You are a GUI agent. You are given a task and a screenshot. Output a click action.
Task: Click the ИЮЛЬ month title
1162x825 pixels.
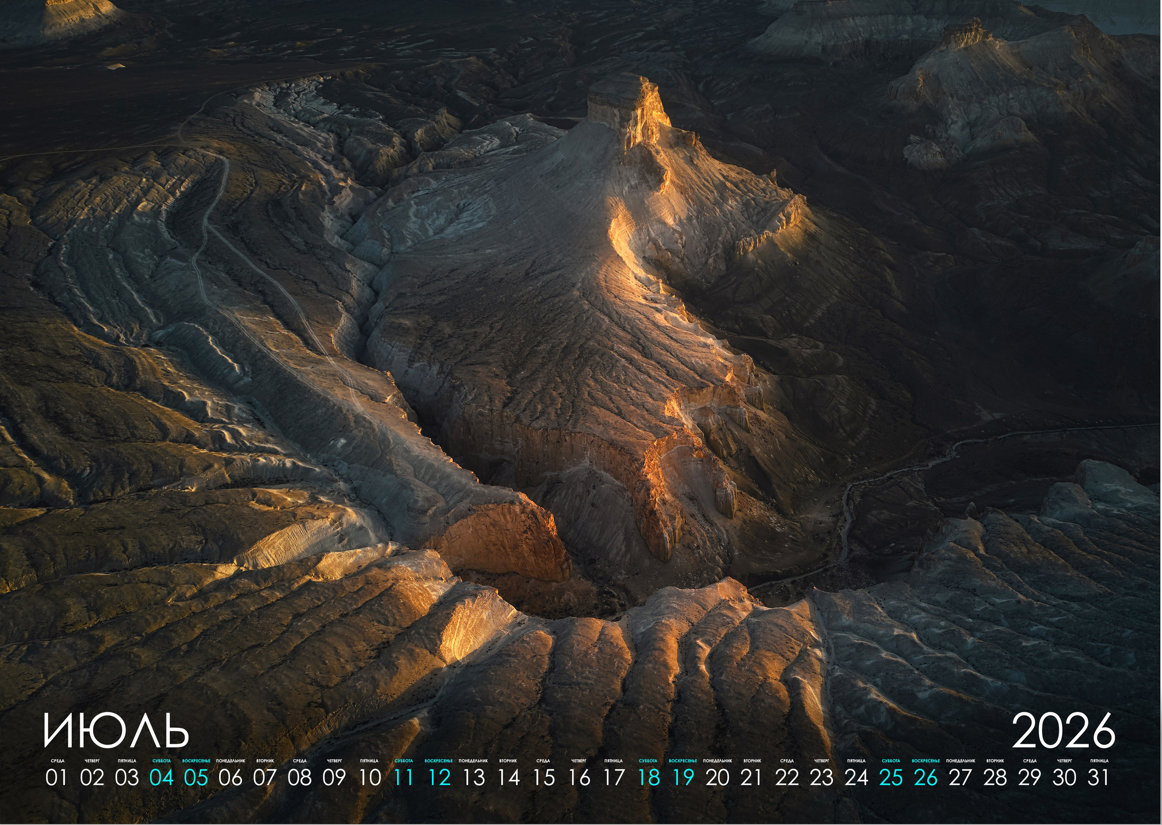click(x=116, y=731)
